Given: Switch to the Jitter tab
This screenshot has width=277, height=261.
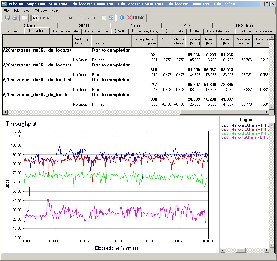Looking at the screenshot, I should coord(195,31).
